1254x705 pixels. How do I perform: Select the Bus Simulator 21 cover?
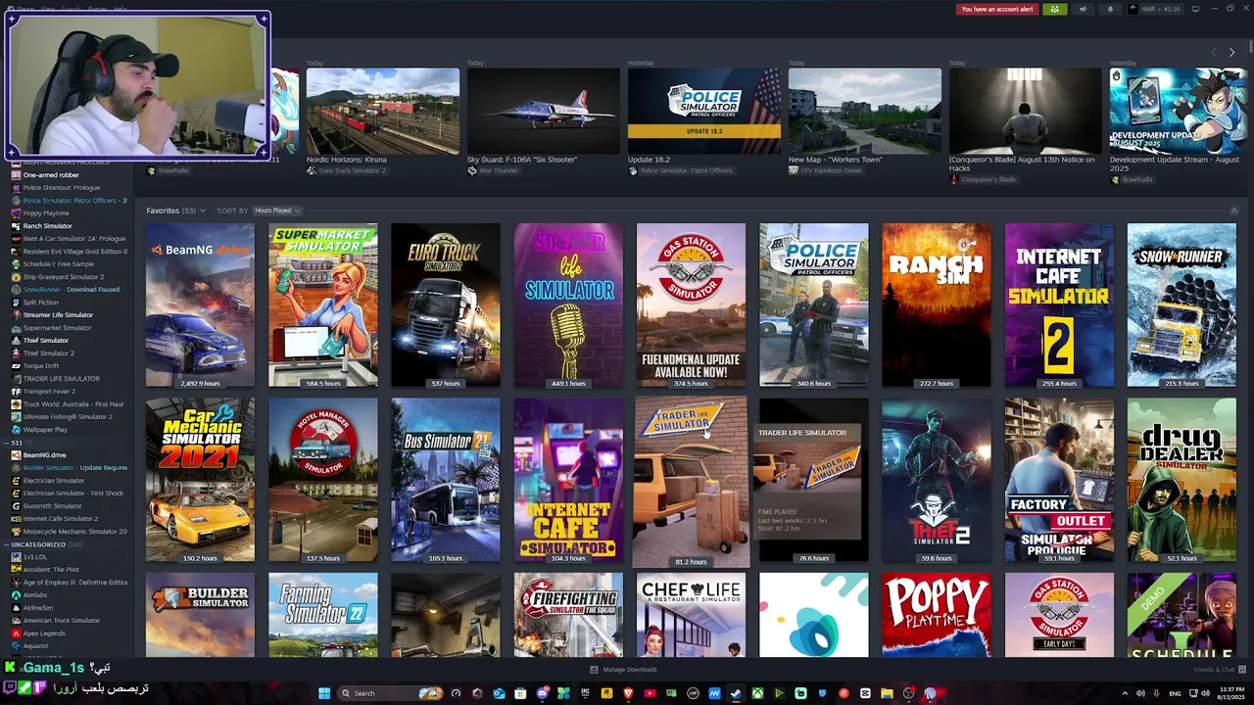coord(446,480)
